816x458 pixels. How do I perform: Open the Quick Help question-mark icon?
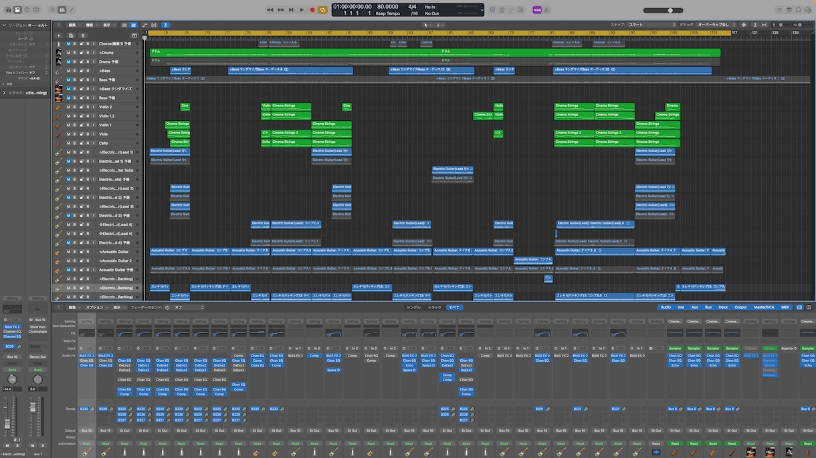click(x=27, y=10)
